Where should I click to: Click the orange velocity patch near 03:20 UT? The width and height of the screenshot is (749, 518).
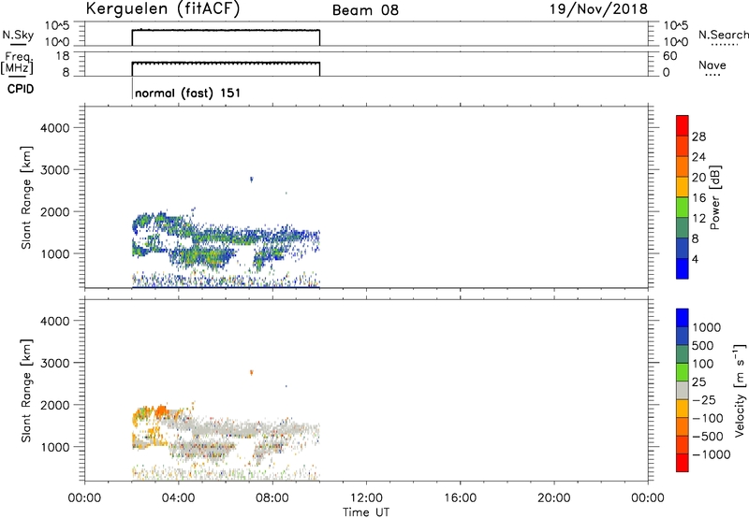(161, 410)
